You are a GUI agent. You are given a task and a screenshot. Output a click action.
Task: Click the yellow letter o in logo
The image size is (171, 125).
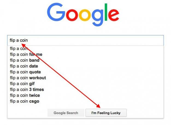click(85, 15)
